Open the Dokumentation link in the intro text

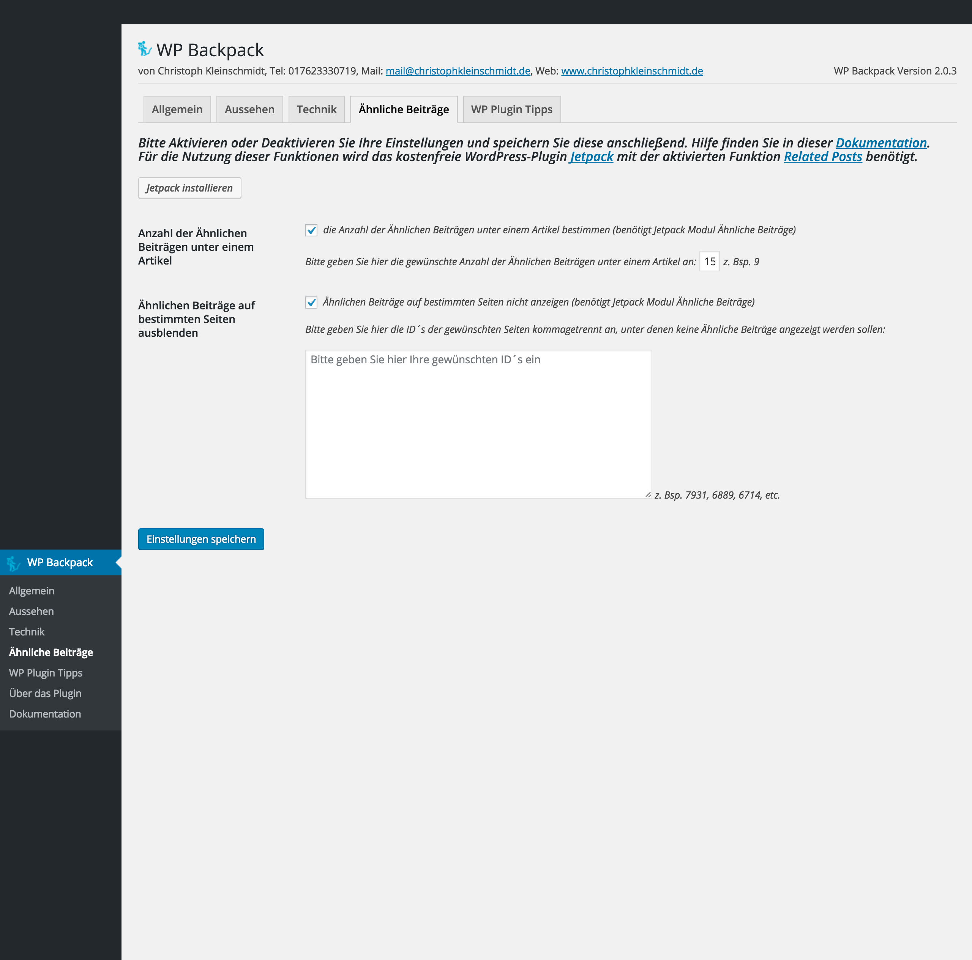881,143
